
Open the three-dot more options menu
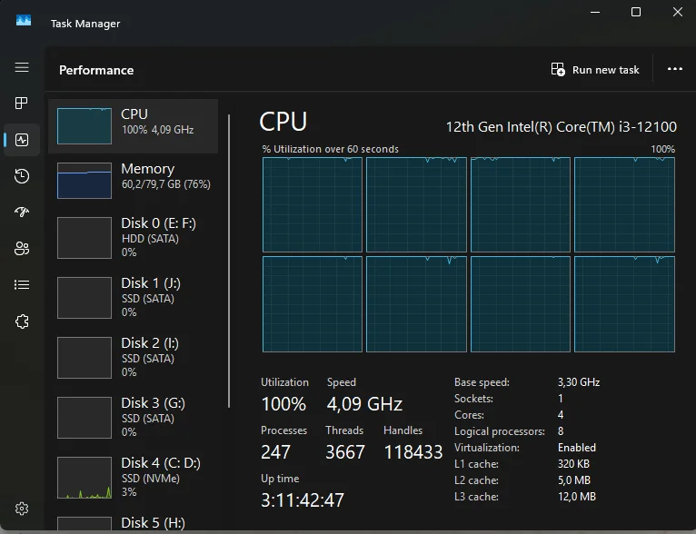coord(674,69)
